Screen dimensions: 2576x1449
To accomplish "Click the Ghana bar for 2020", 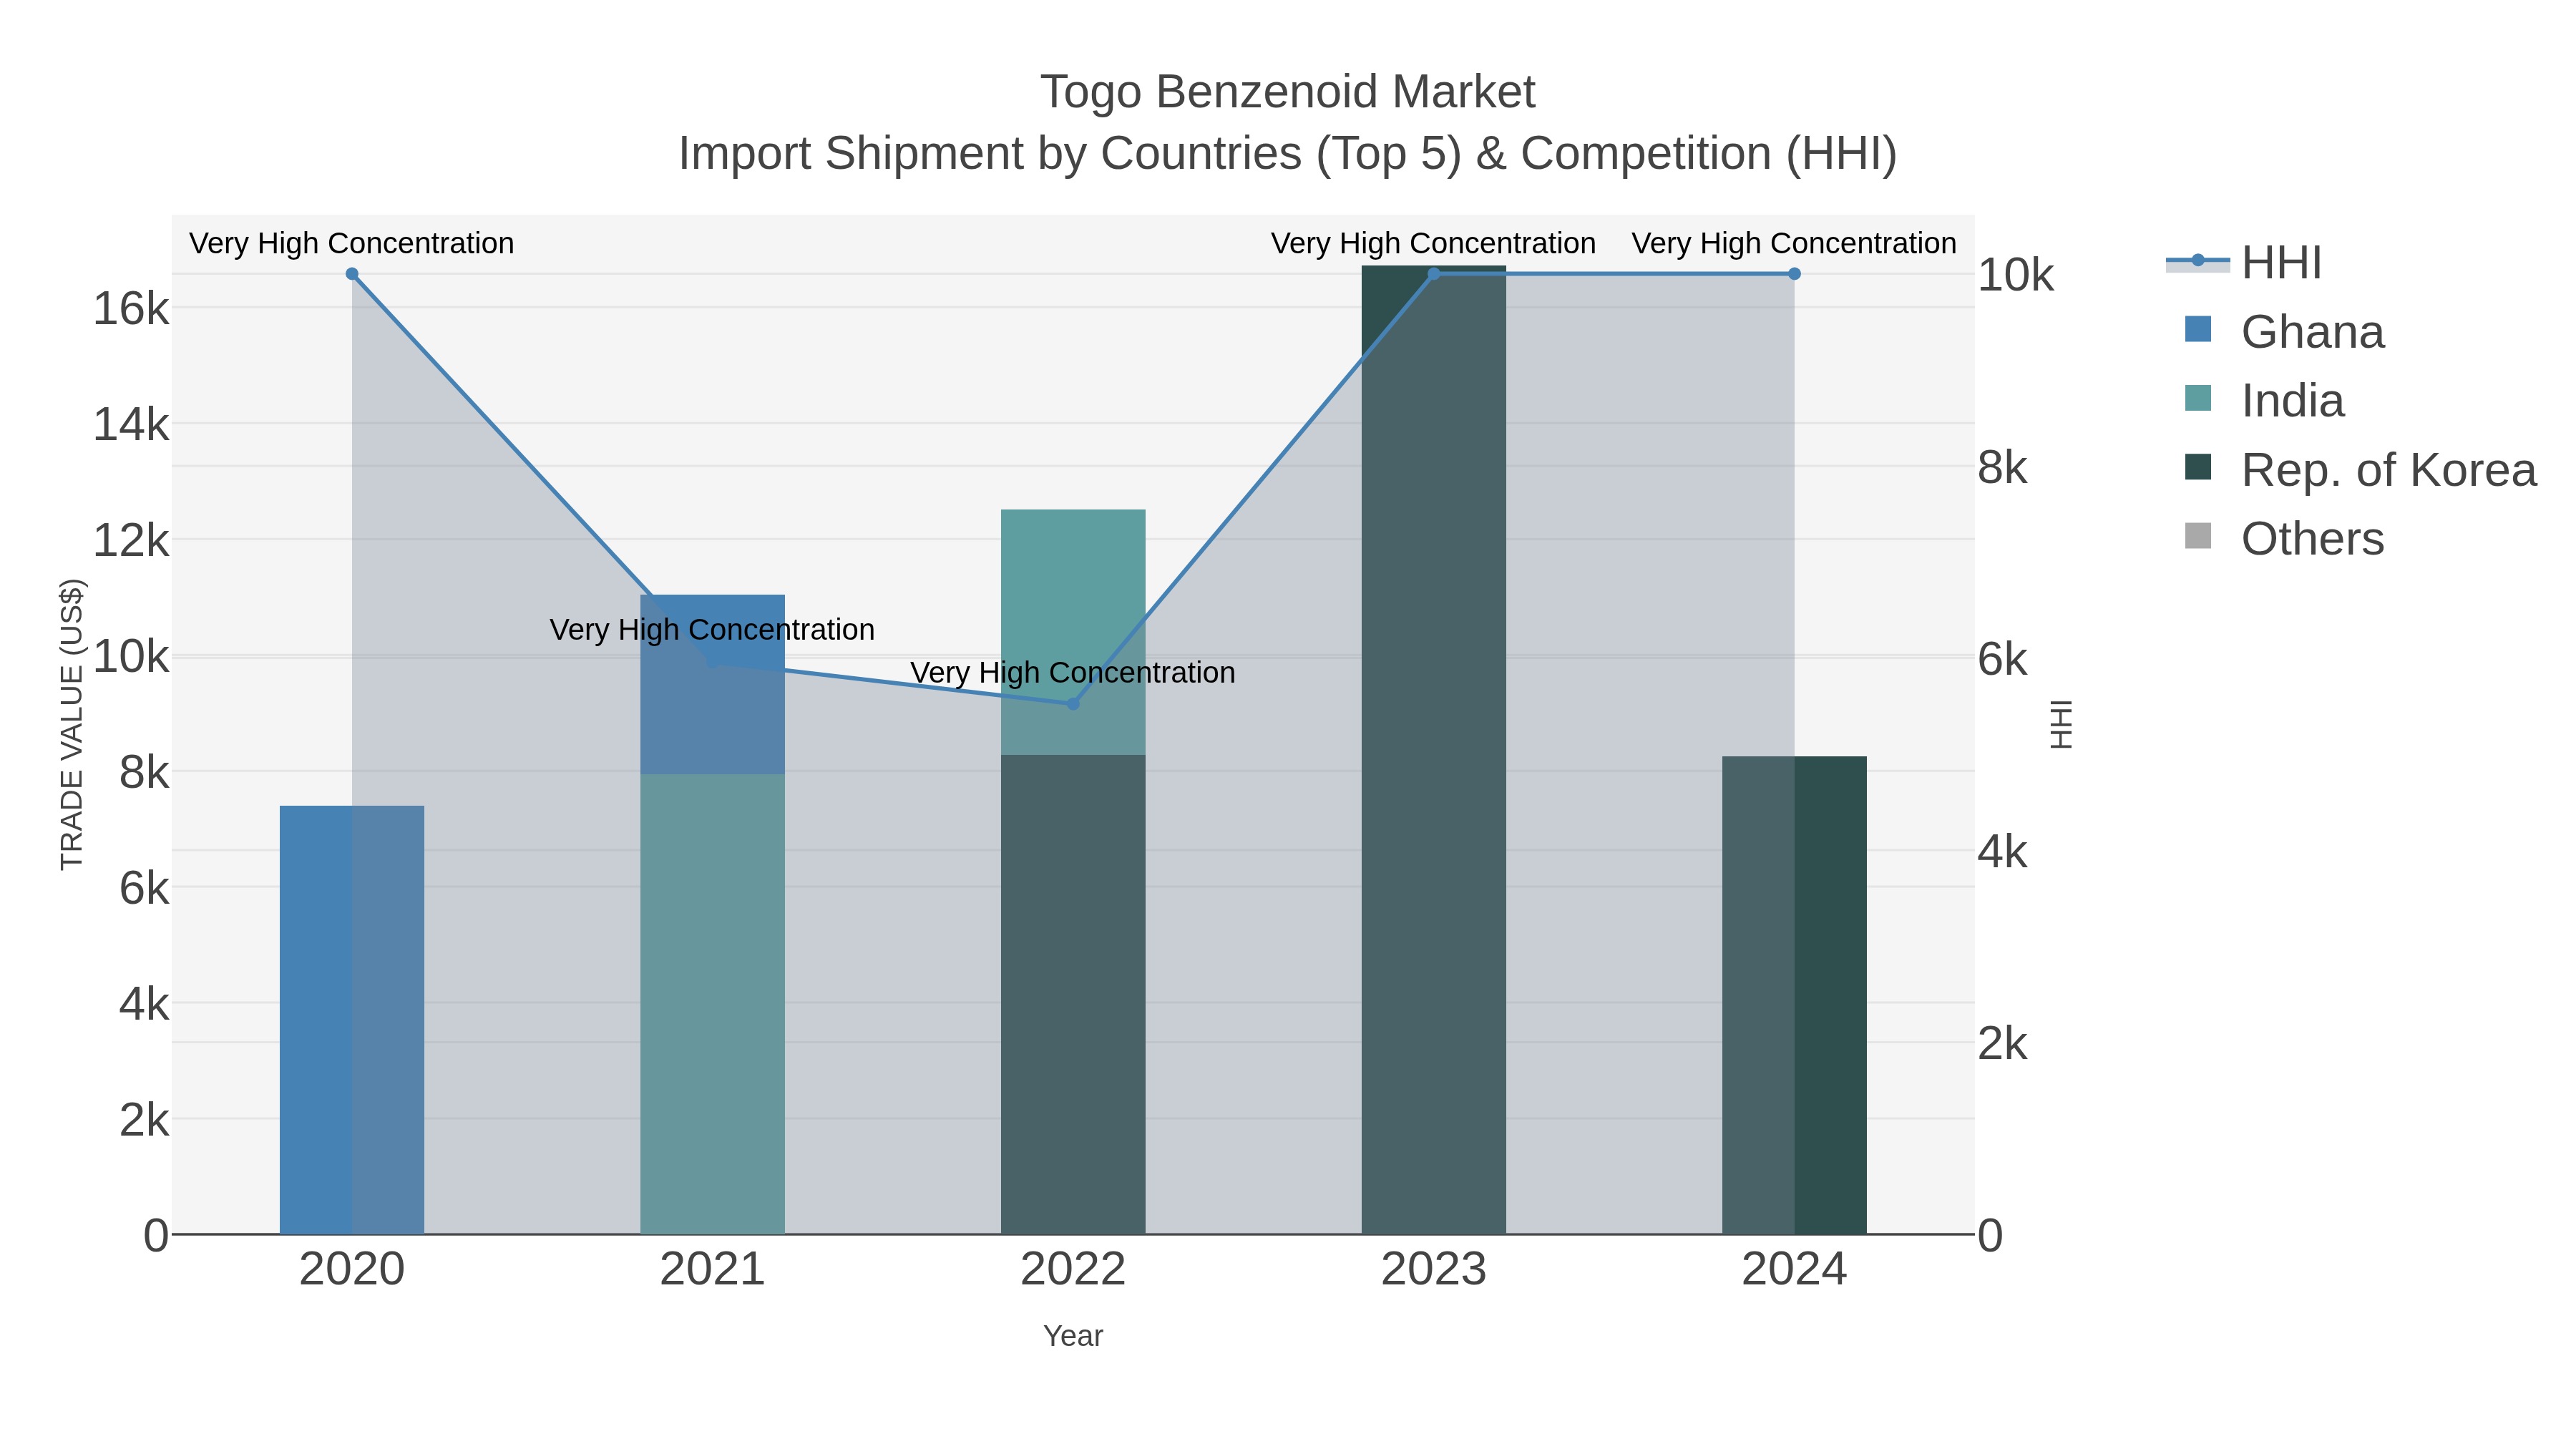I will (x=352, y=1020).
